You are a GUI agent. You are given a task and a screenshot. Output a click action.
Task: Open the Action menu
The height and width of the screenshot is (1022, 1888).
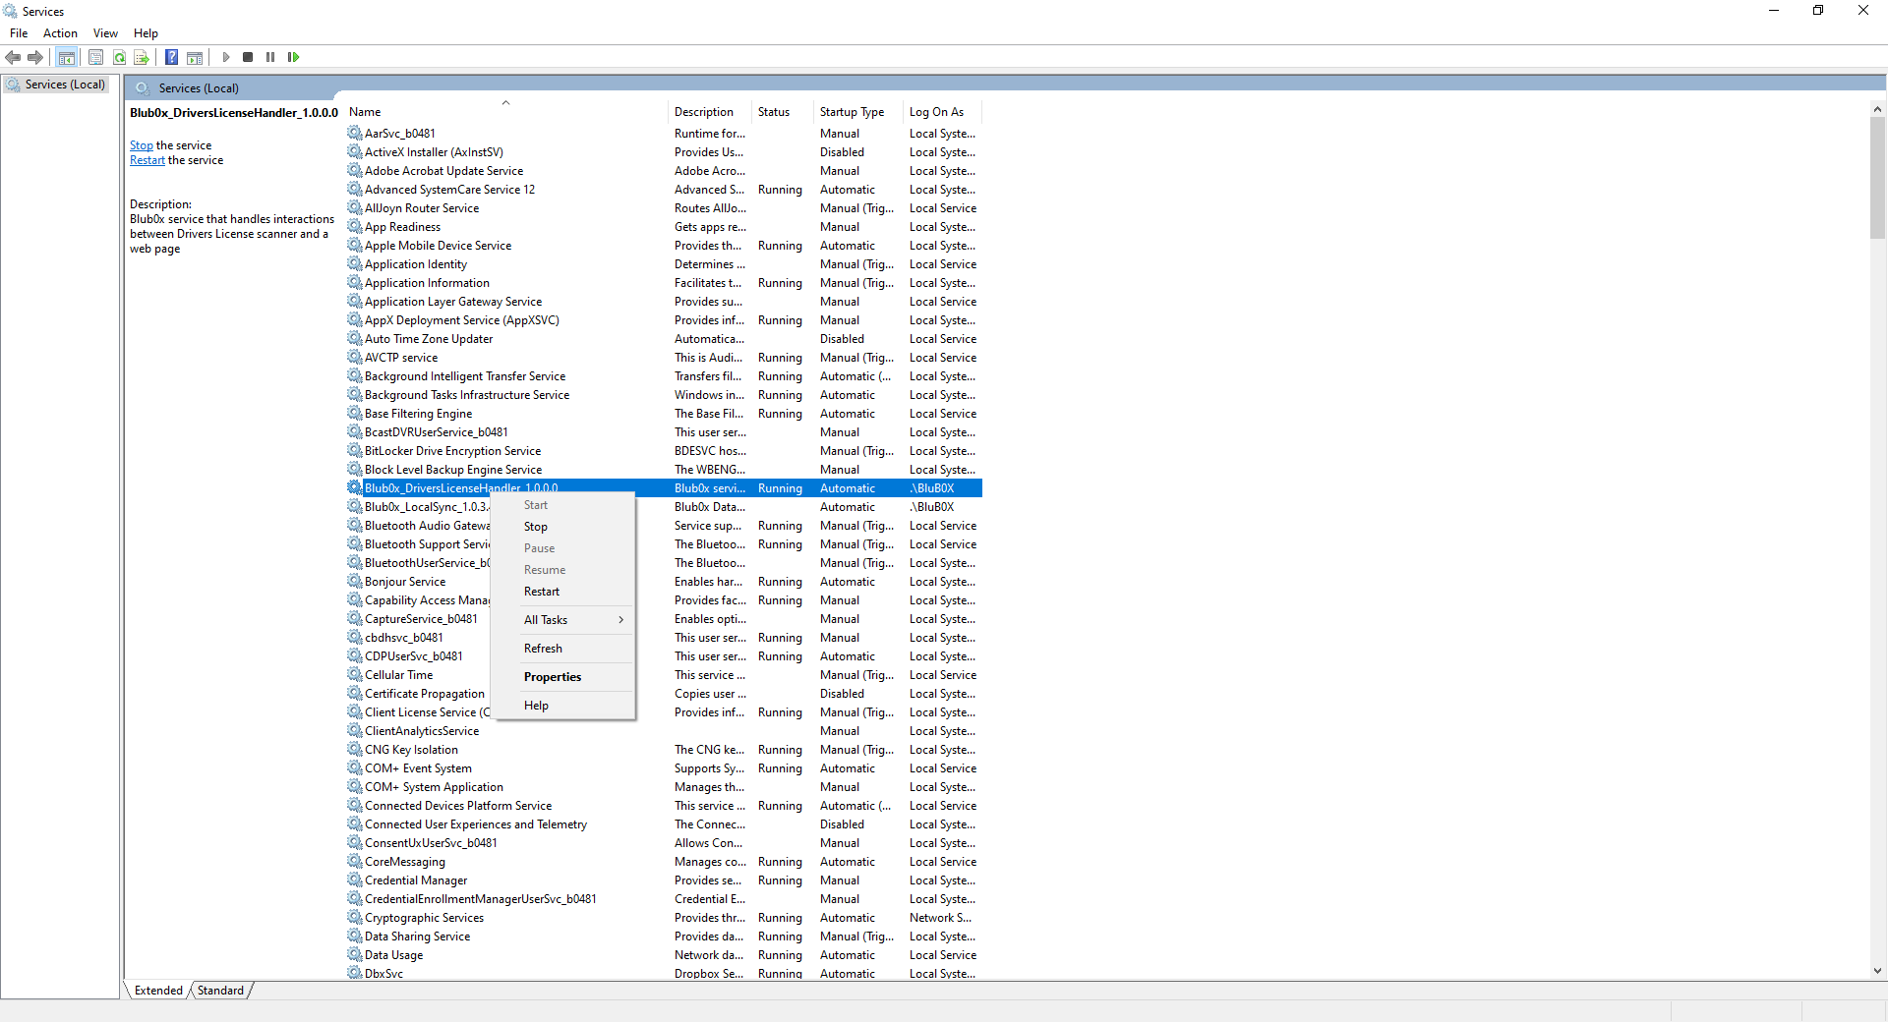click(x=60, y=33)
